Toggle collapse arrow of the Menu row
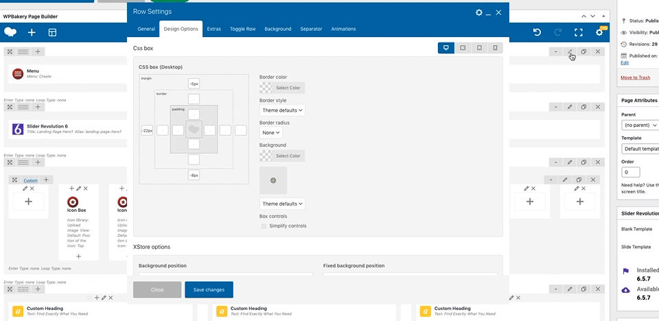Image resolution: width=659 pixels, height=321 pixels. tap(555, 51)
